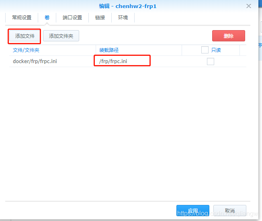
Task: Open the 环境 tab
Action: pos(123,17)
